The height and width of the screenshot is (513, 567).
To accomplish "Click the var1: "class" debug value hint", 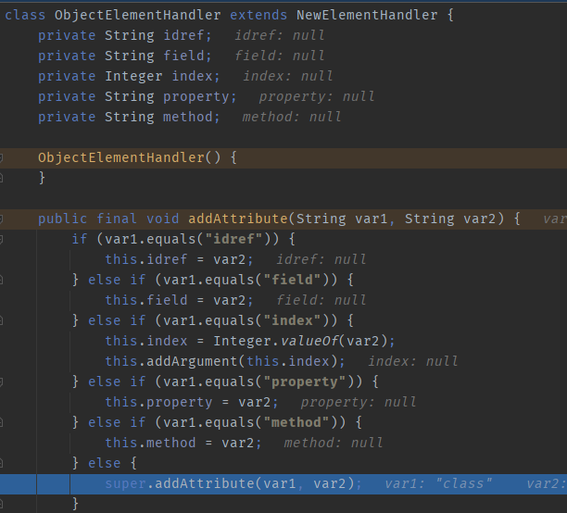I will click(438, 484).
